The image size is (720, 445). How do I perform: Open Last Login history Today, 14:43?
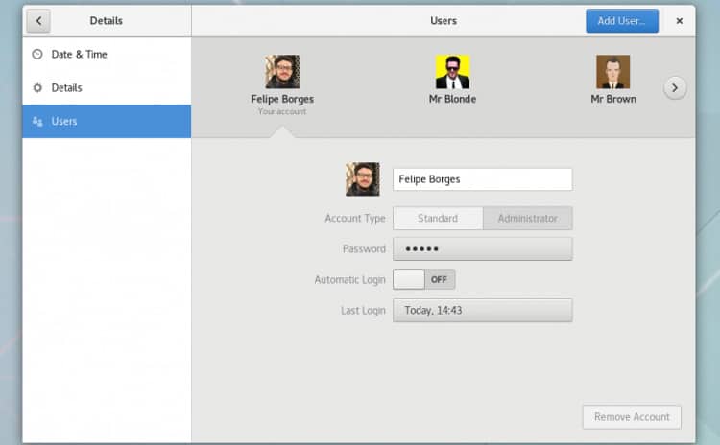[x=483, y=310]
